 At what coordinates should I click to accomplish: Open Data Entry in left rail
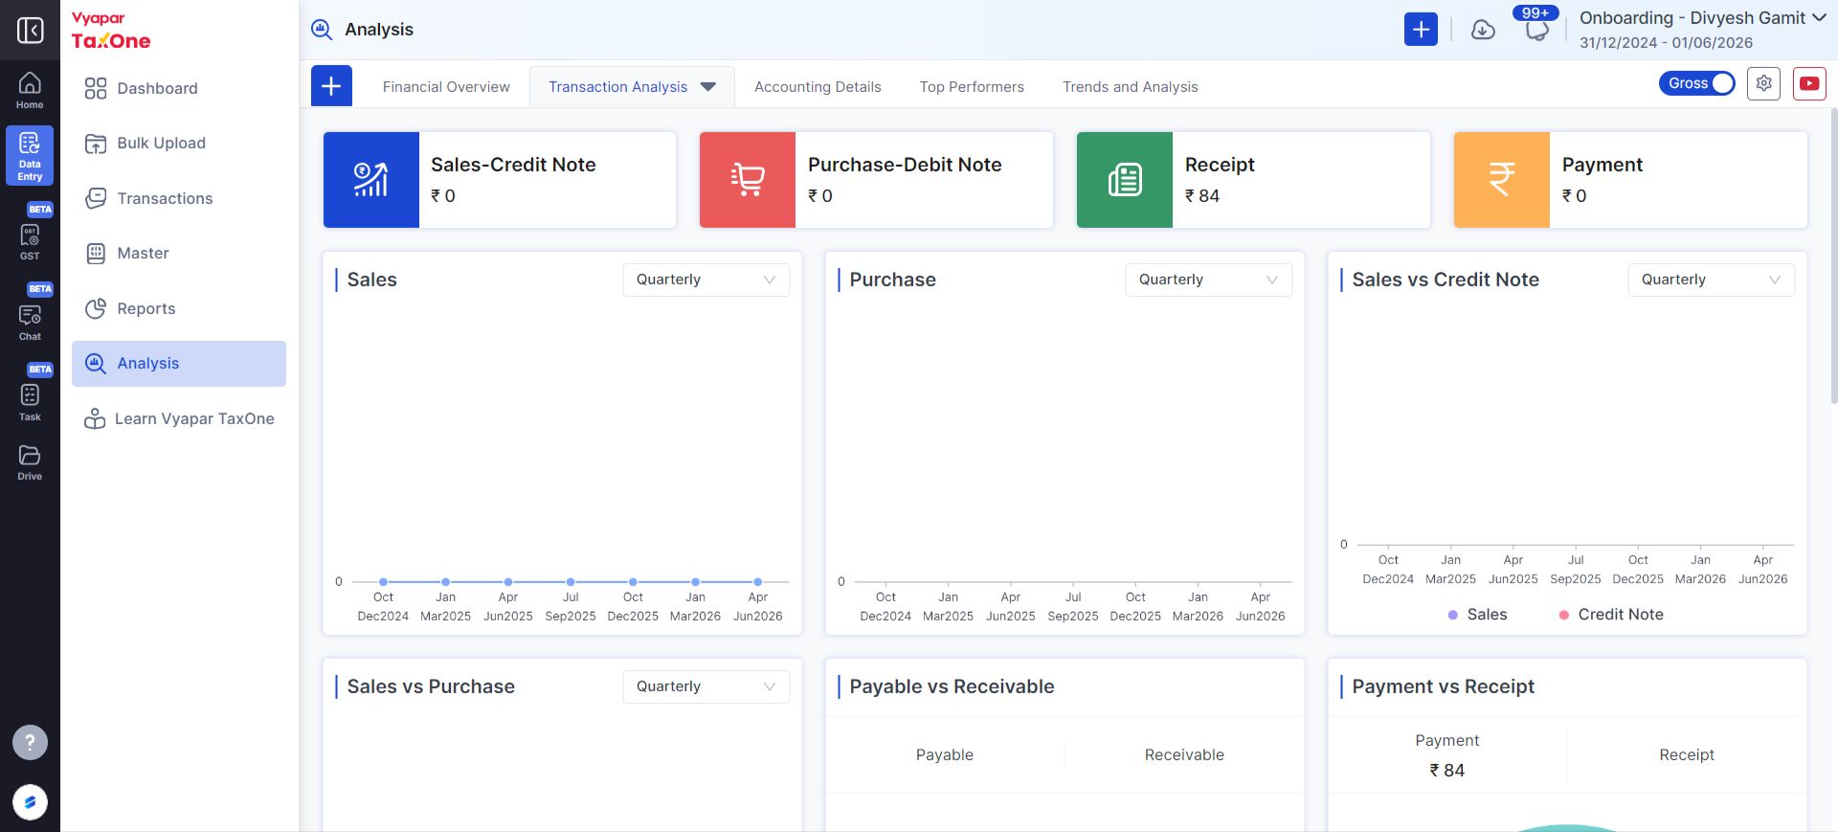pyautogui.click(x=30, y=155)
